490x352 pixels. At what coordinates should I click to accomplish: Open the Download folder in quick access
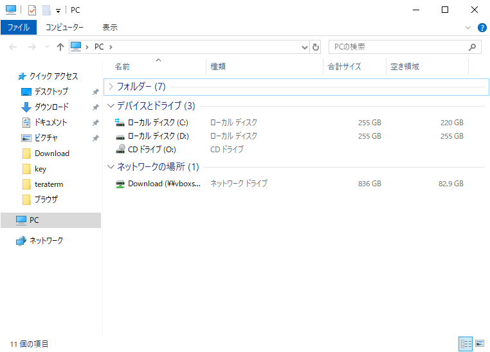(52, 154)
